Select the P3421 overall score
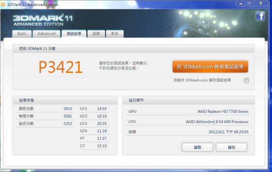This screenshot has width=272, height=172. point(60,67)
